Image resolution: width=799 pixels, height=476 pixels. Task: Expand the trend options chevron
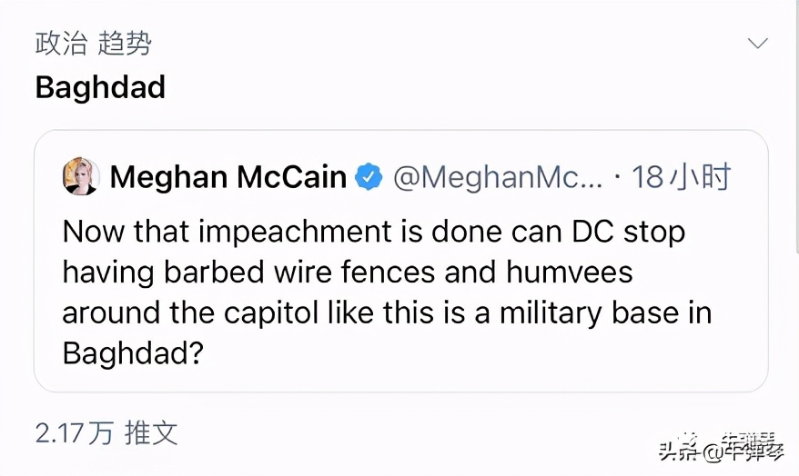(x=757, y=44)
